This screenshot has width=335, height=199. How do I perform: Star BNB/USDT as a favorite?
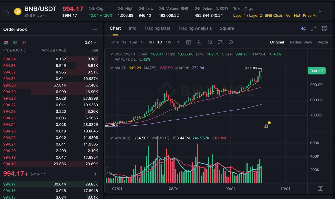coord(7,11)
